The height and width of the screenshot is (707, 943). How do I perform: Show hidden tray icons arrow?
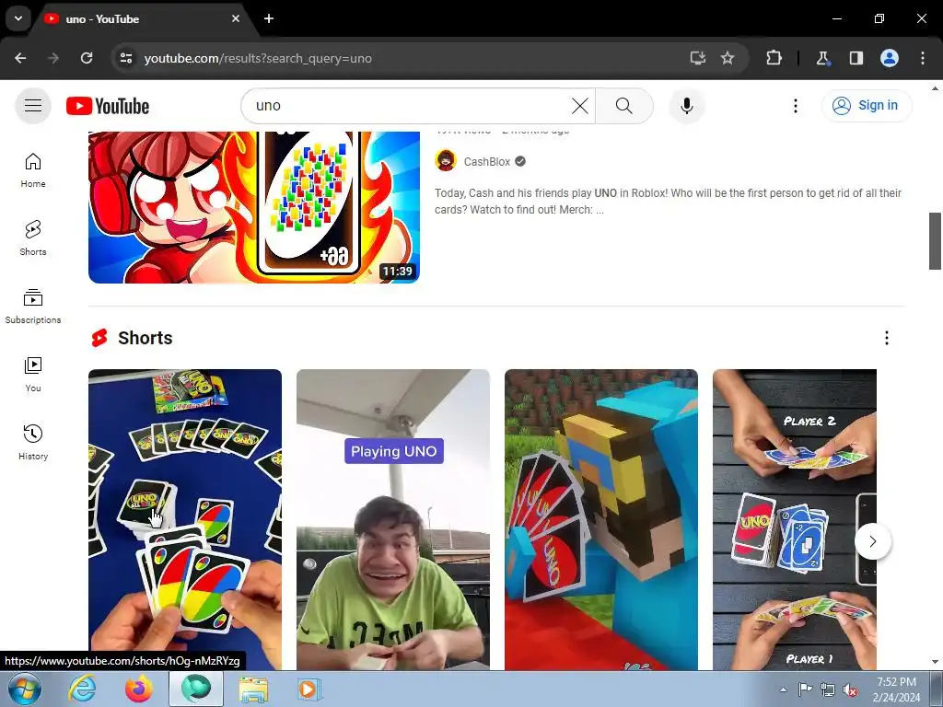tap(783, 690)
